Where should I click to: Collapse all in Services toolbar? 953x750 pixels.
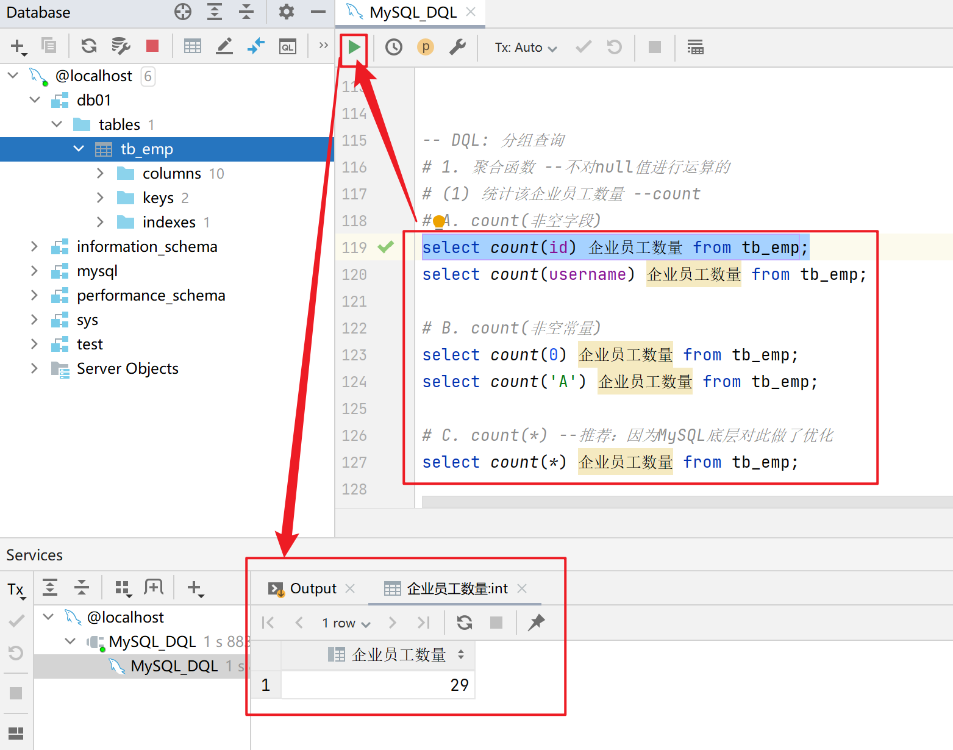click(82, 587)
